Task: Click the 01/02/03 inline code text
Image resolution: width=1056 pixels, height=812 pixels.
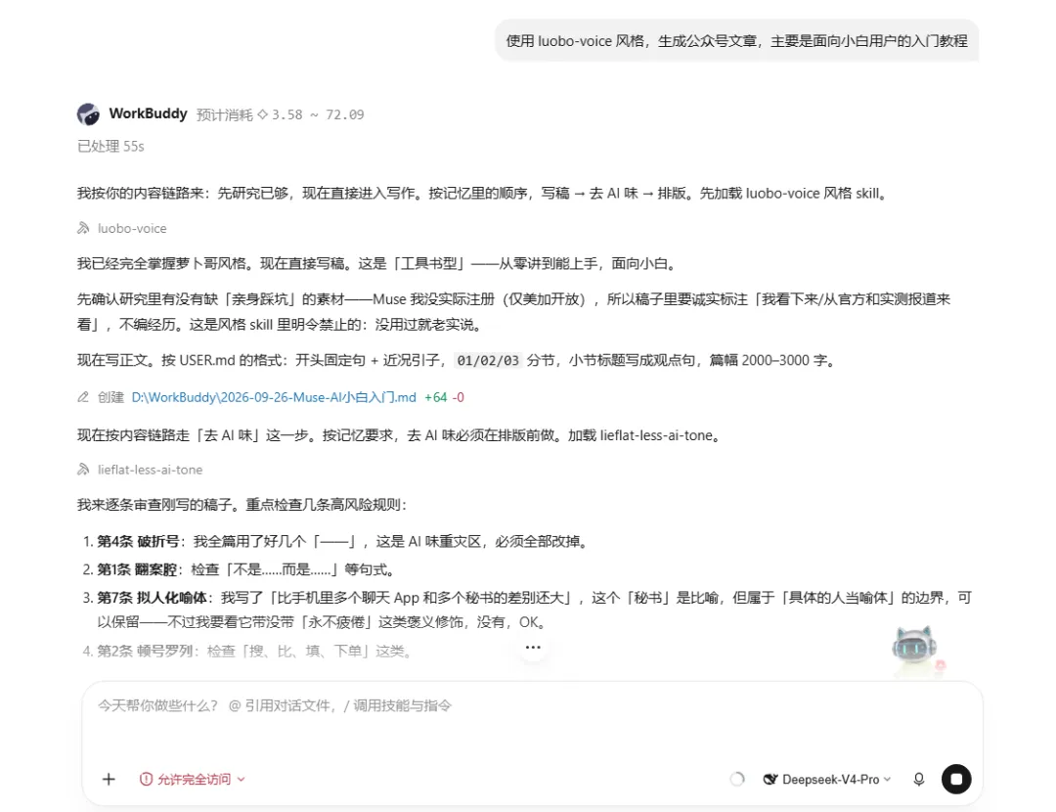Action: click(x=488, y=361)
